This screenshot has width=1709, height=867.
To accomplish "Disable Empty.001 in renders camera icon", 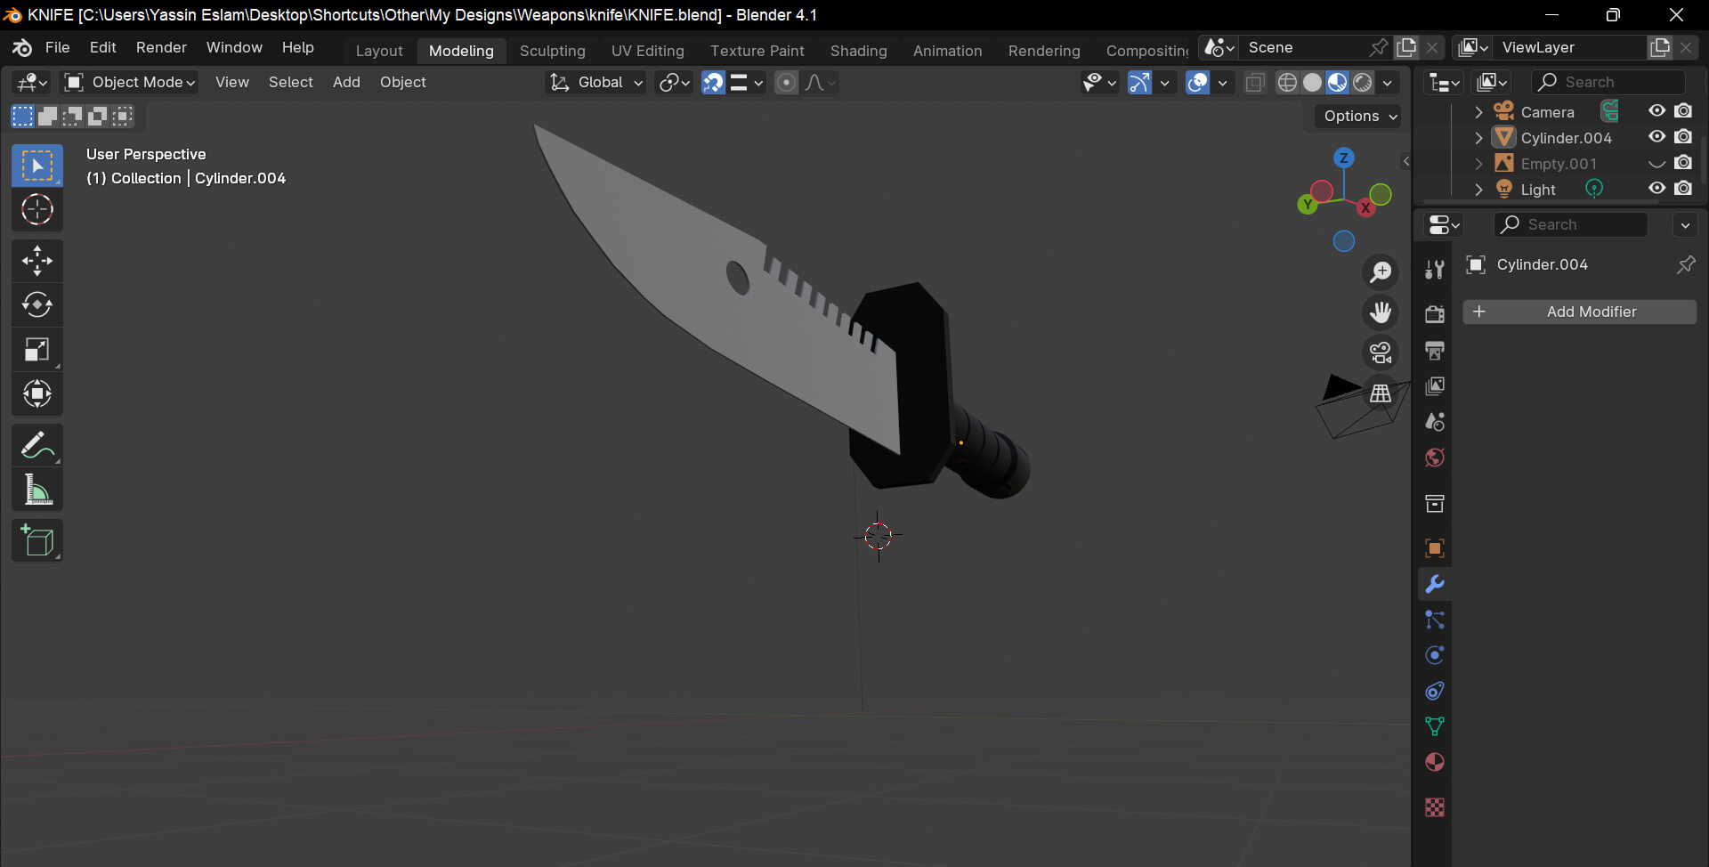I will click(1683, 163).
